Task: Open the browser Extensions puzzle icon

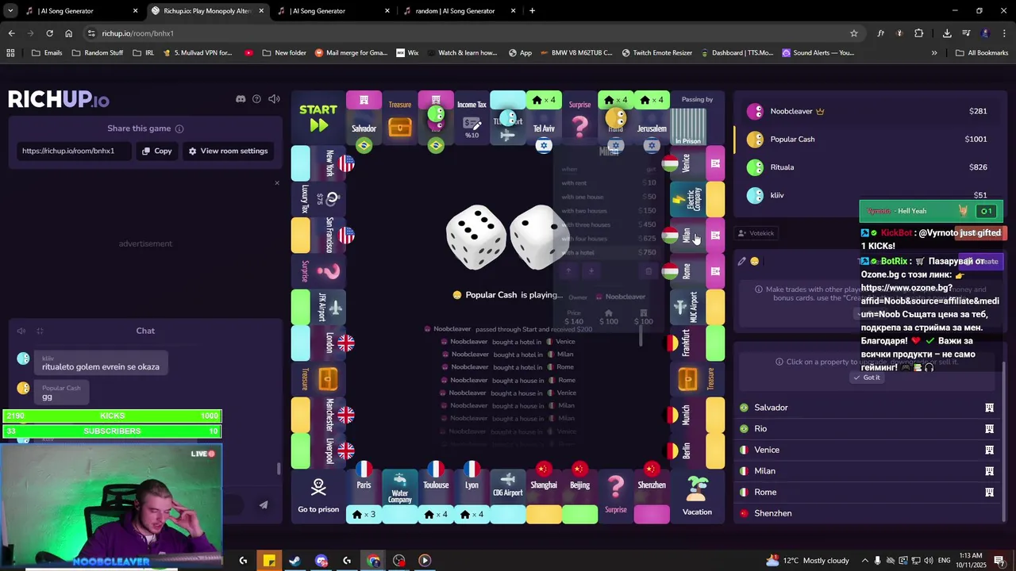Action: point(919,33)
